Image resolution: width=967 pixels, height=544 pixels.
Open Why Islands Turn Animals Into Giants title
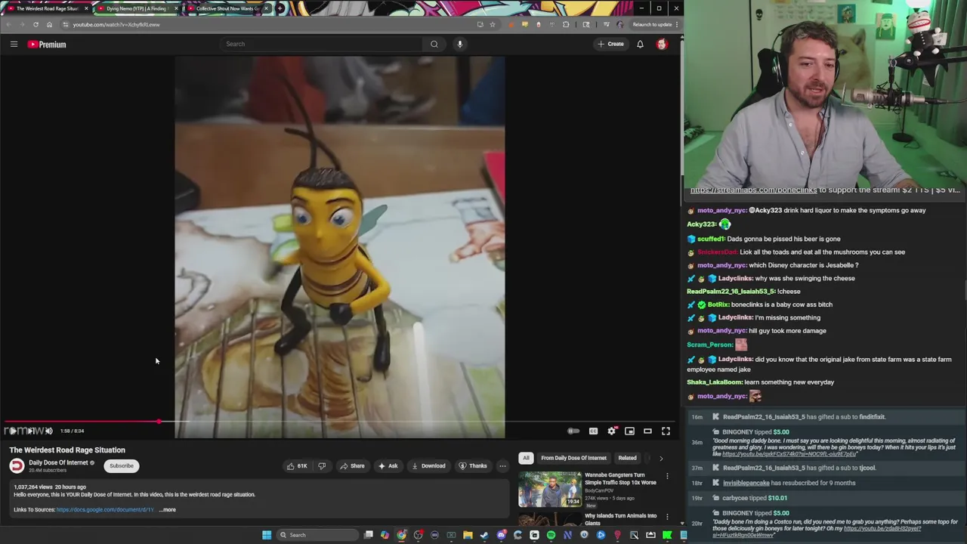[x=620, y=519]
